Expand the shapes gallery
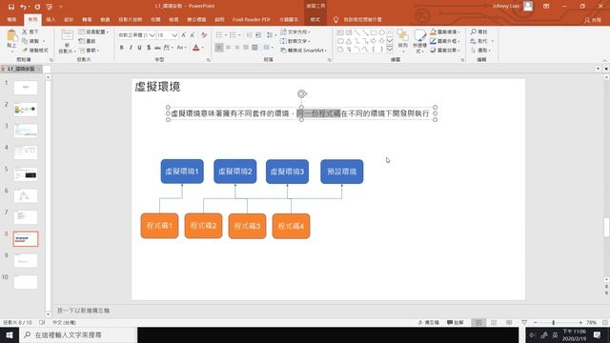 pyautogui.click(x=390, y=49)
